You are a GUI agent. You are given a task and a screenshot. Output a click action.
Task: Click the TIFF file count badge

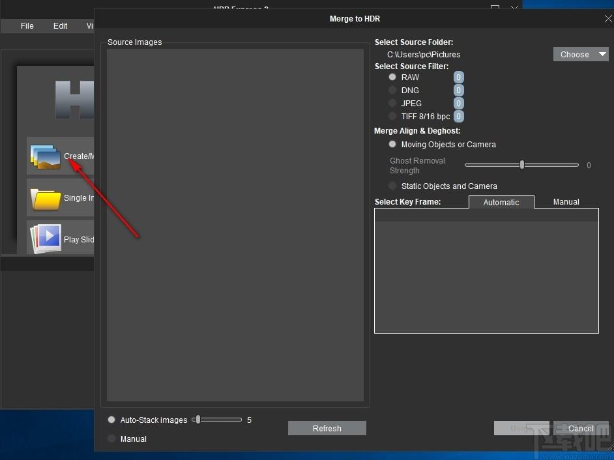[x=458, y=116]
